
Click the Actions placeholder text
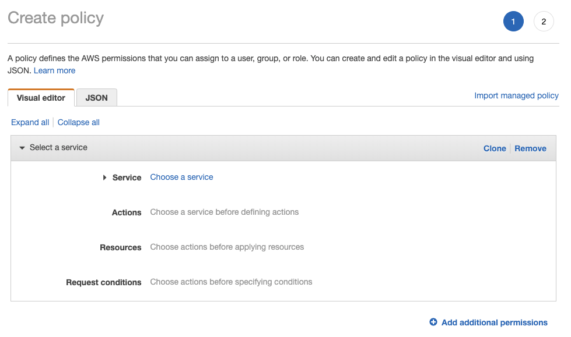(x=224, y=212)
